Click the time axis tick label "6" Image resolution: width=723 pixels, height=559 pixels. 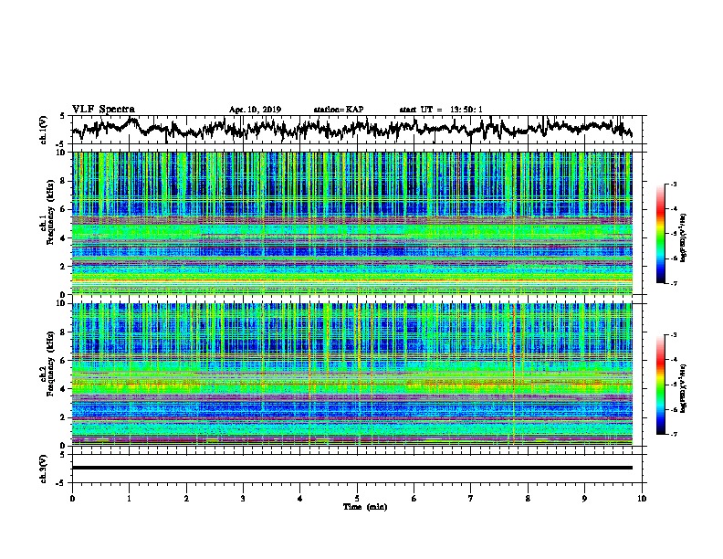pyautogui.click(x=414, y=498)
